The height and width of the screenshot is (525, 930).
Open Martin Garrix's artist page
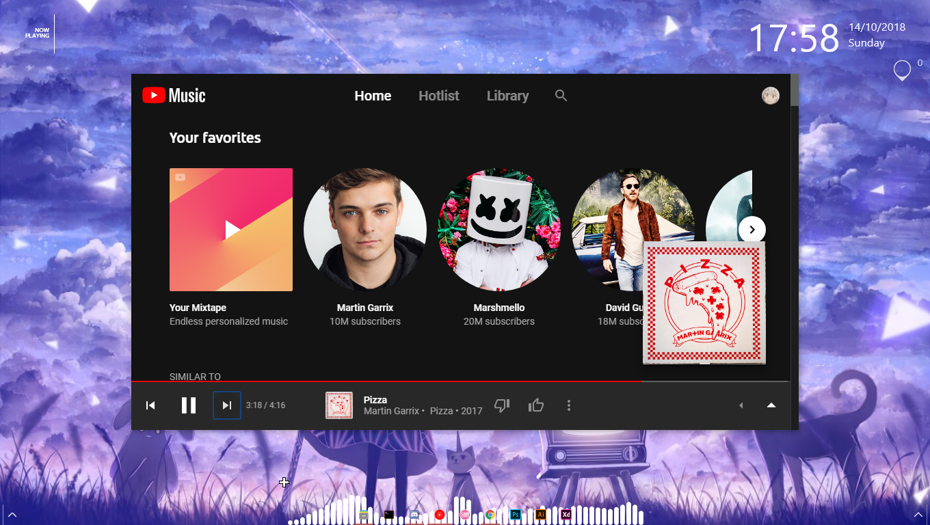coord(364,229)
